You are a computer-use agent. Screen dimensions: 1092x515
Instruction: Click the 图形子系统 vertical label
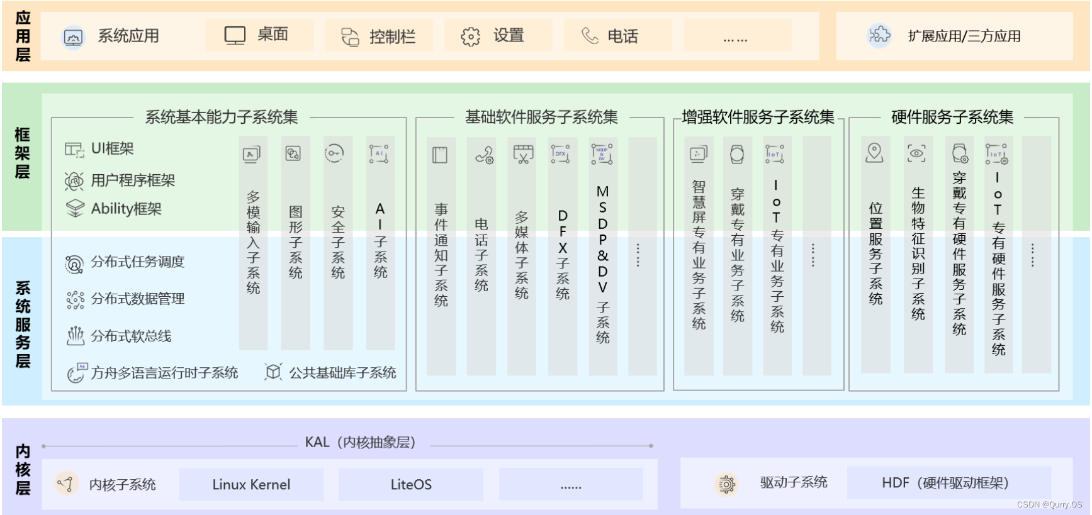[296, 241]
